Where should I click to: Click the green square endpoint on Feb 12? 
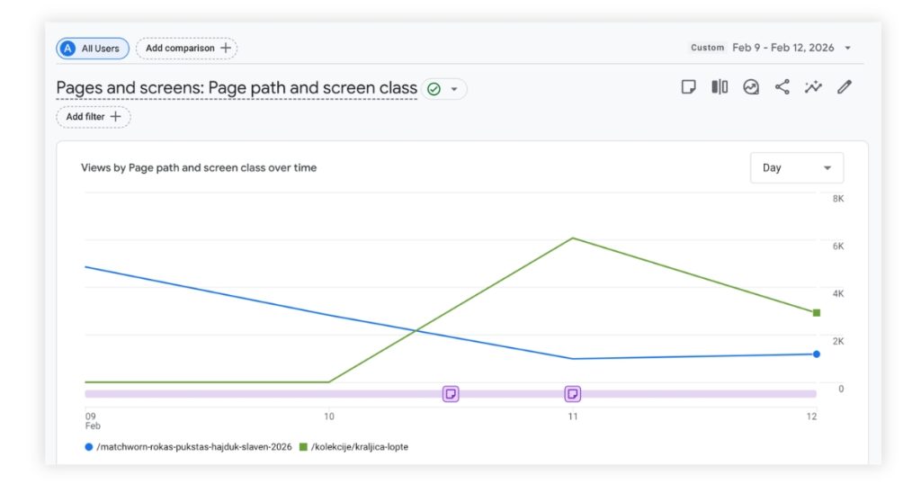pos(817,313)
